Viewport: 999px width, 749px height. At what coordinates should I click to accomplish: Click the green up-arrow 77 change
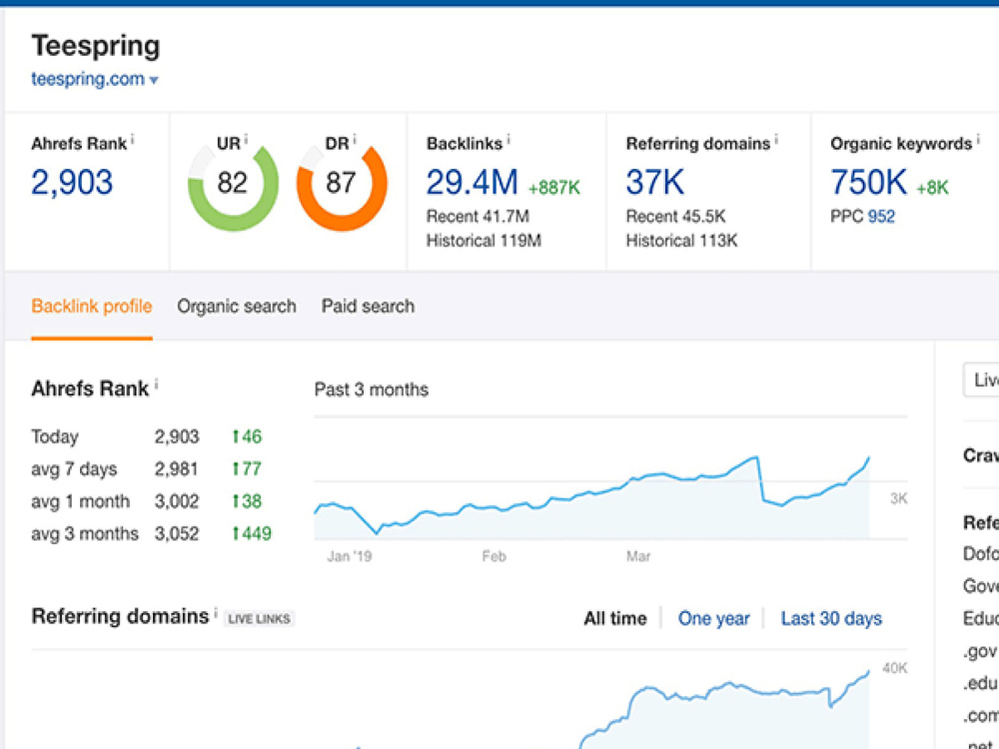click(x=247, y=469)
